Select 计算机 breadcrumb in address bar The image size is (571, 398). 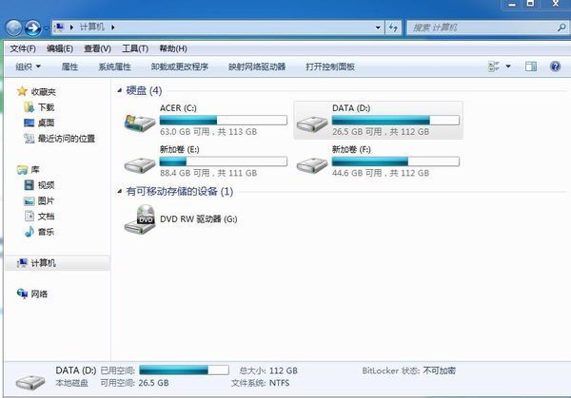[92, 27]
